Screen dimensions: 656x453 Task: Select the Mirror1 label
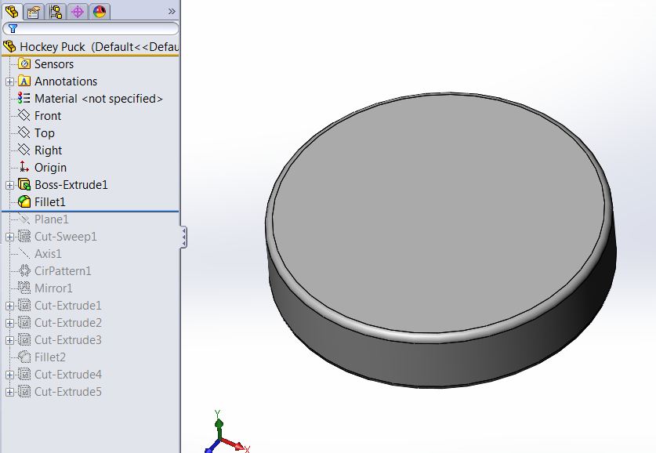click(53, 288)
